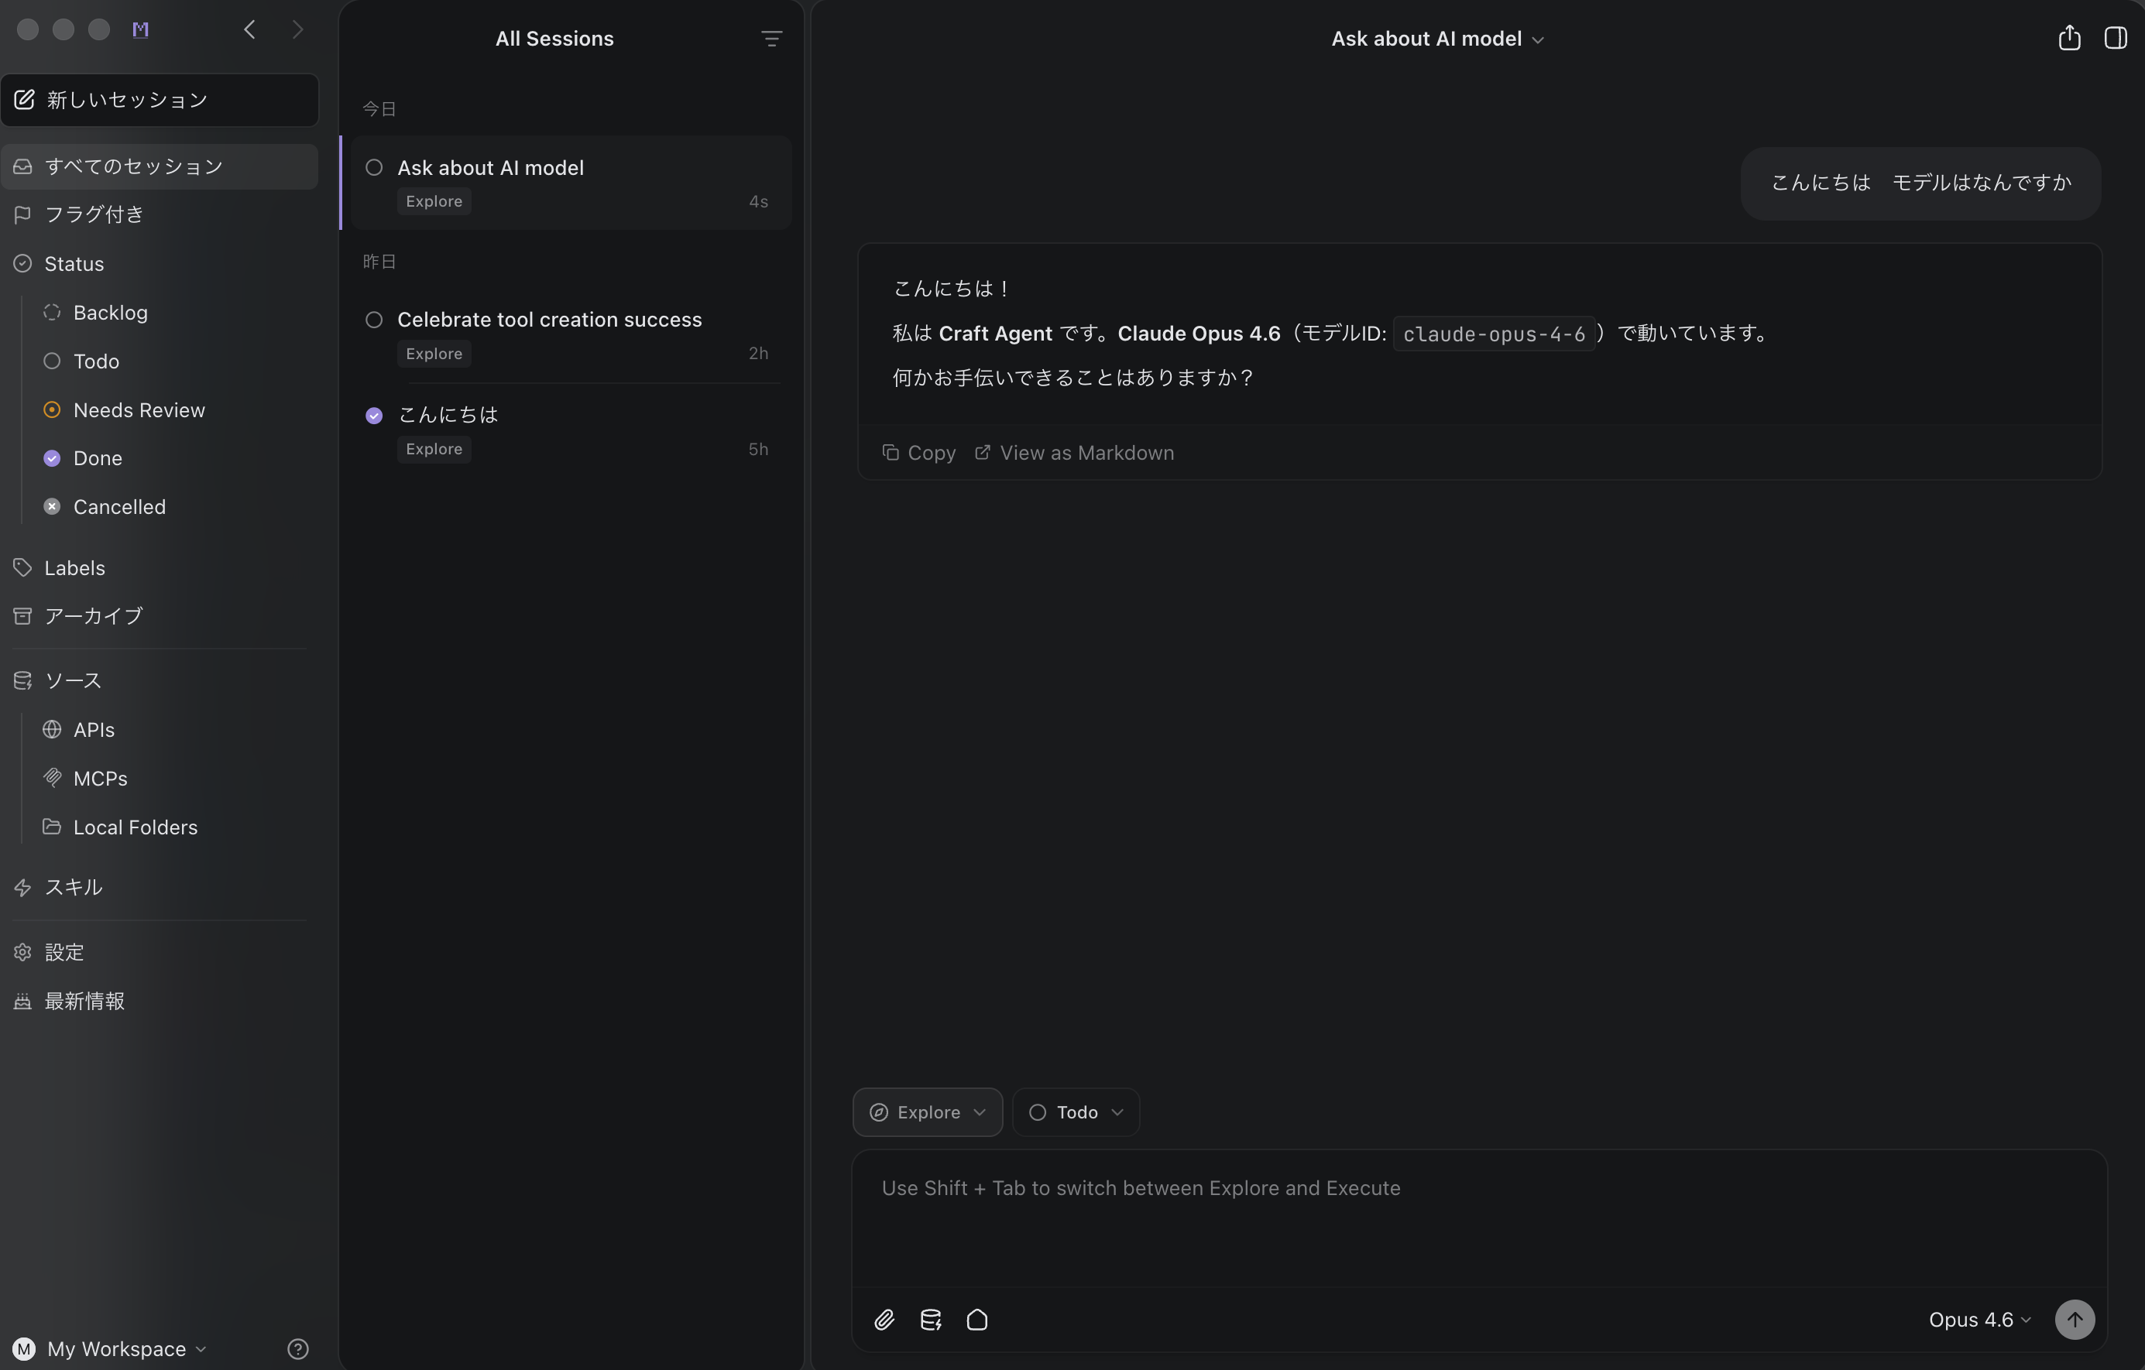Expand the Opus 4.6 model selector
The image size is (2145, 1370).
tap(1979, 1319)
